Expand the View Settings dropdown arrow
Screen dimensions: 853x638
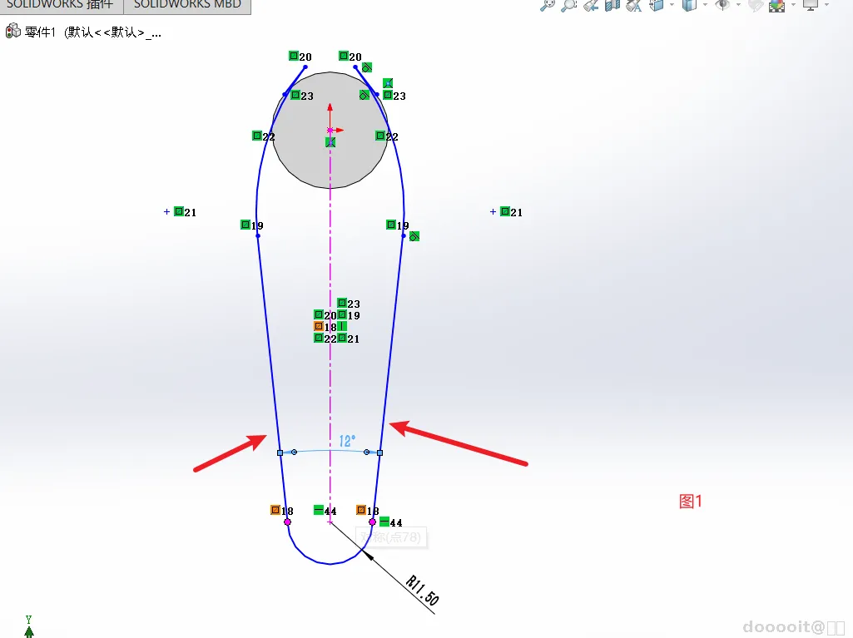[x=826, y=5]
